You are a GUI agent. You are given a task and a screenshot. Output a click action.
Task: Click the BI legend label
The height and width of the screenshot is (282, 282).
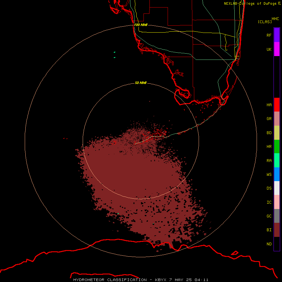point(269,230)
